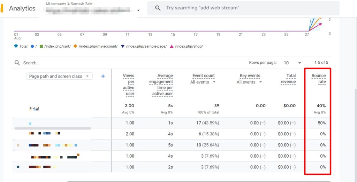The image size is (357, 182).
Task: Click the Google Analytics logo icon
Action: point(1,8)
